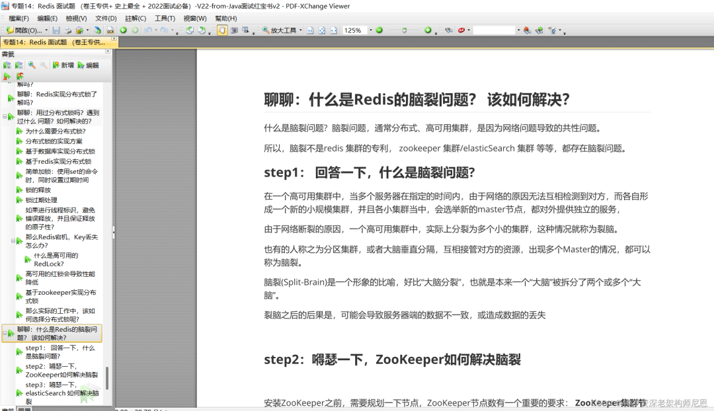Open bookmark 为什么需要分布式锁?

pyautogui.click(x=55, y=131)
